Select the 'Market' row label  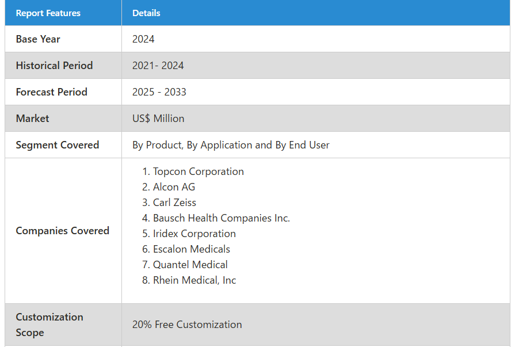[x=33, y=119]
